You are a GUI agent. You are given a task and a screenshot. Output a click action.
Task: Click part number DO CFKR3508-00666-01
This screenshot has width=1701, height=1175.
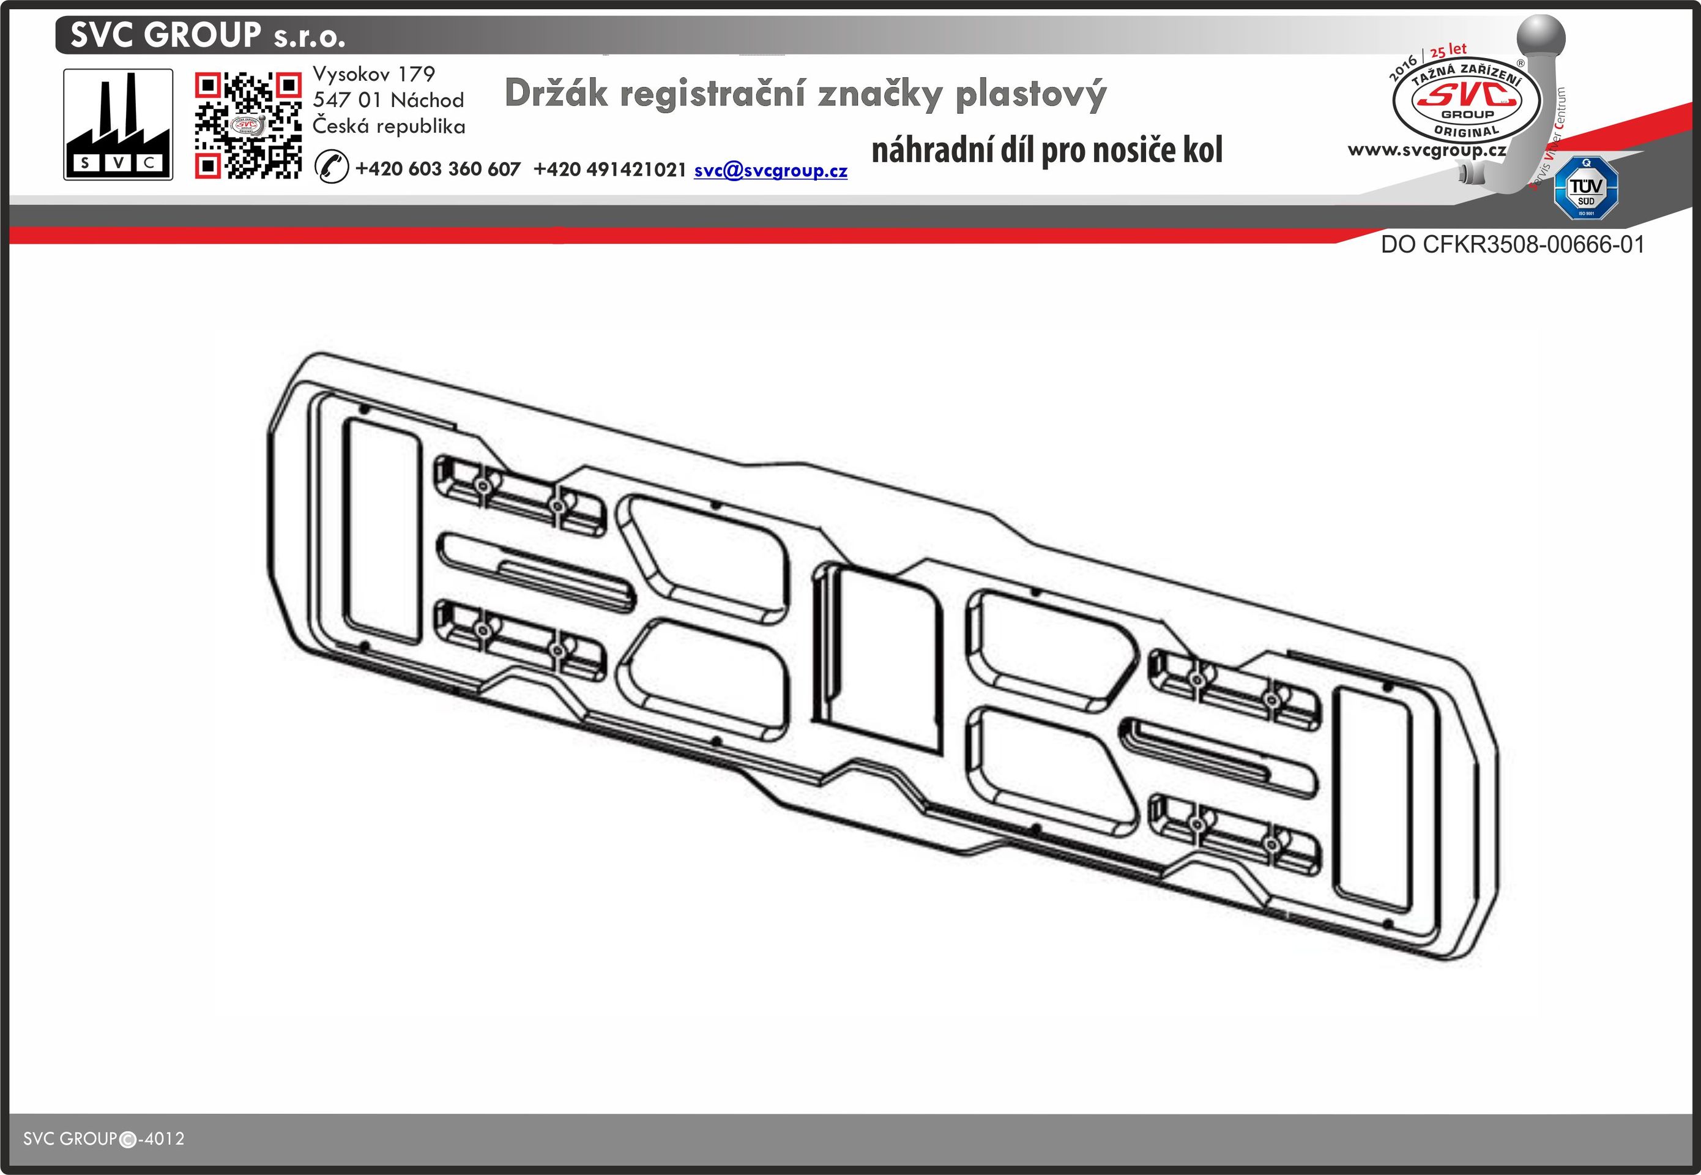click(x=1512, y=244)
